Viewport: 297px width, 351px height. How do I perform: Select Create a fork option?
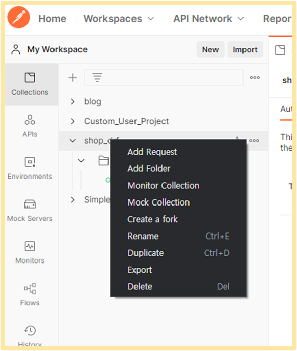tap(178, 219)
